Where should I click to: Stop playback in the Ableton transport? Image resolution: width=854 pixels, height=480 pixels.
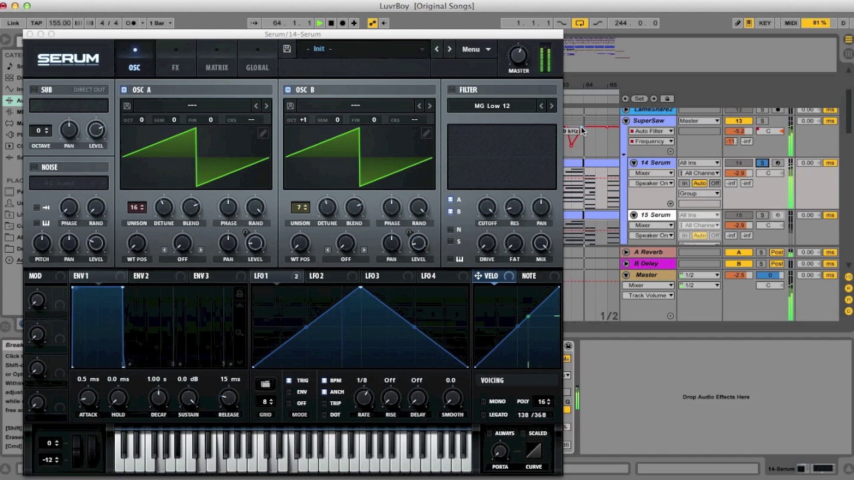tap(331, 23)
